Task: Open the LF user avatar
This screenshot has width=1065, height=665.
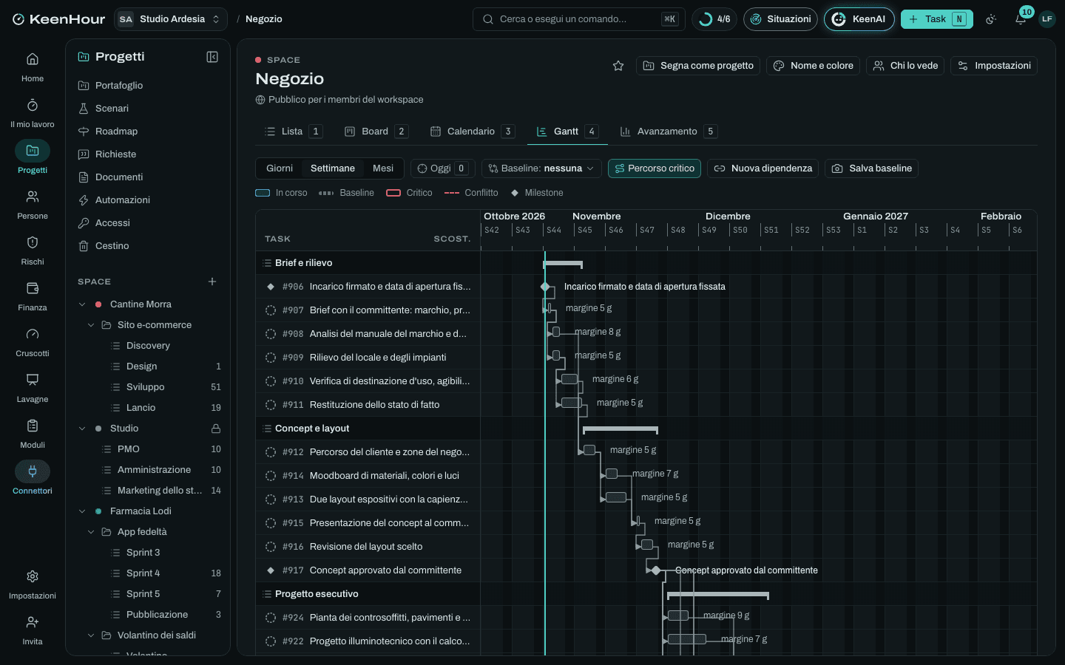Action: coord(1047,19)
